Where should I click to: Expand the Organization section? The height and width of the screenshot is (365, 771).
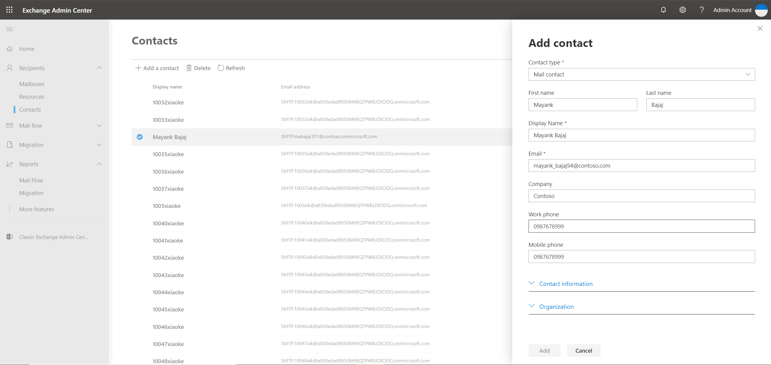556,306
